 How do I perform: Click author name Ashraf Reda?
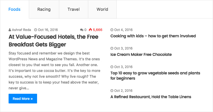(21, 30)
